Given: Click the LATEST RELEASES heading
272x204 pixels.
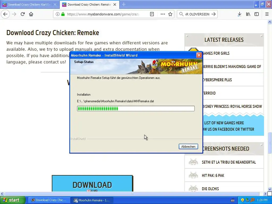Looking at the screenshot, I should pyautogui.click(x=224, y=40).
